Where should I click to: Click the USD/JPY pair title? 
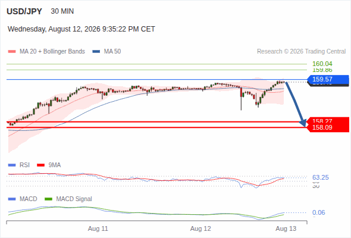tap(24, 11)
